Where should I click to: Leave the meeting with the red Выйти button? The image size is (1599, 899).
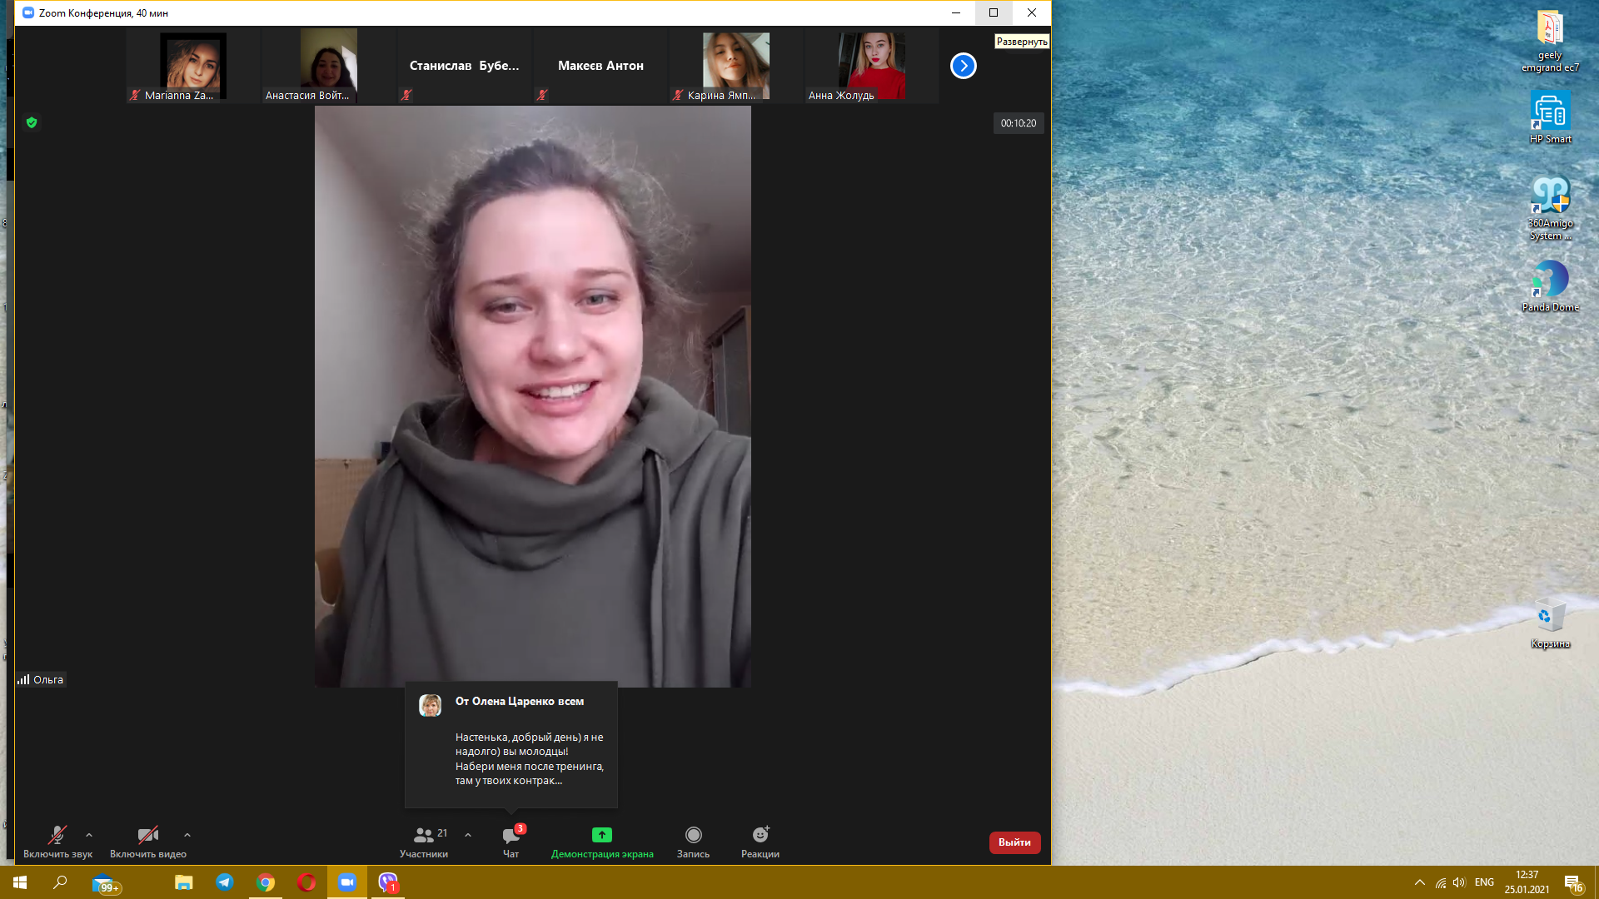[x=1014, y=842]
